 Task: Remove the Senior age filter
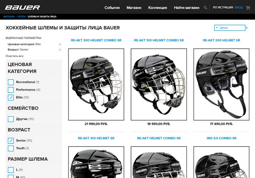point(60,50)
